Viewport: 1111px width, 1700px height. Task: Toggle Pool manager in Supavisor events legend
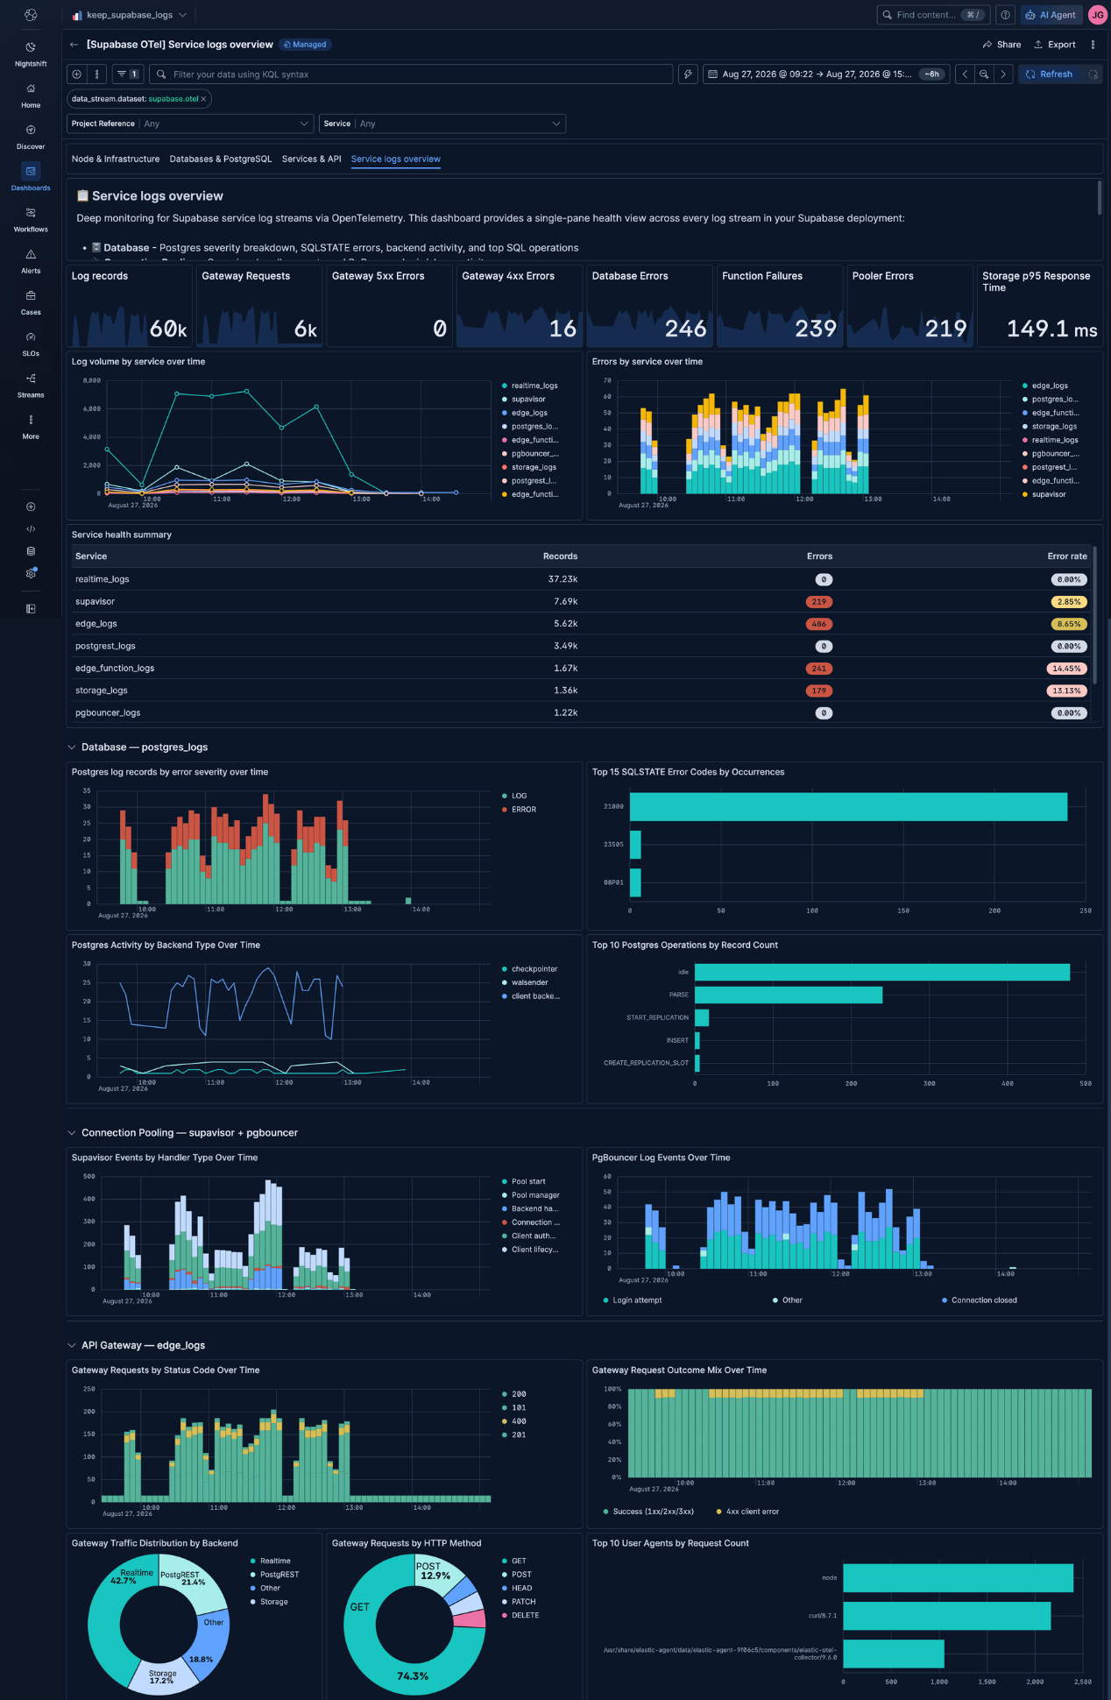coord(535,1195)
